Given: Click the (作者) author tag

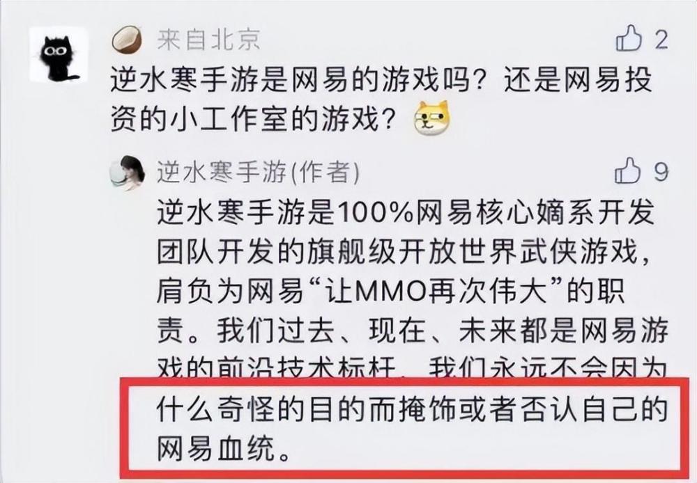Looking at the screenshot, I should (x=324, y=172).
